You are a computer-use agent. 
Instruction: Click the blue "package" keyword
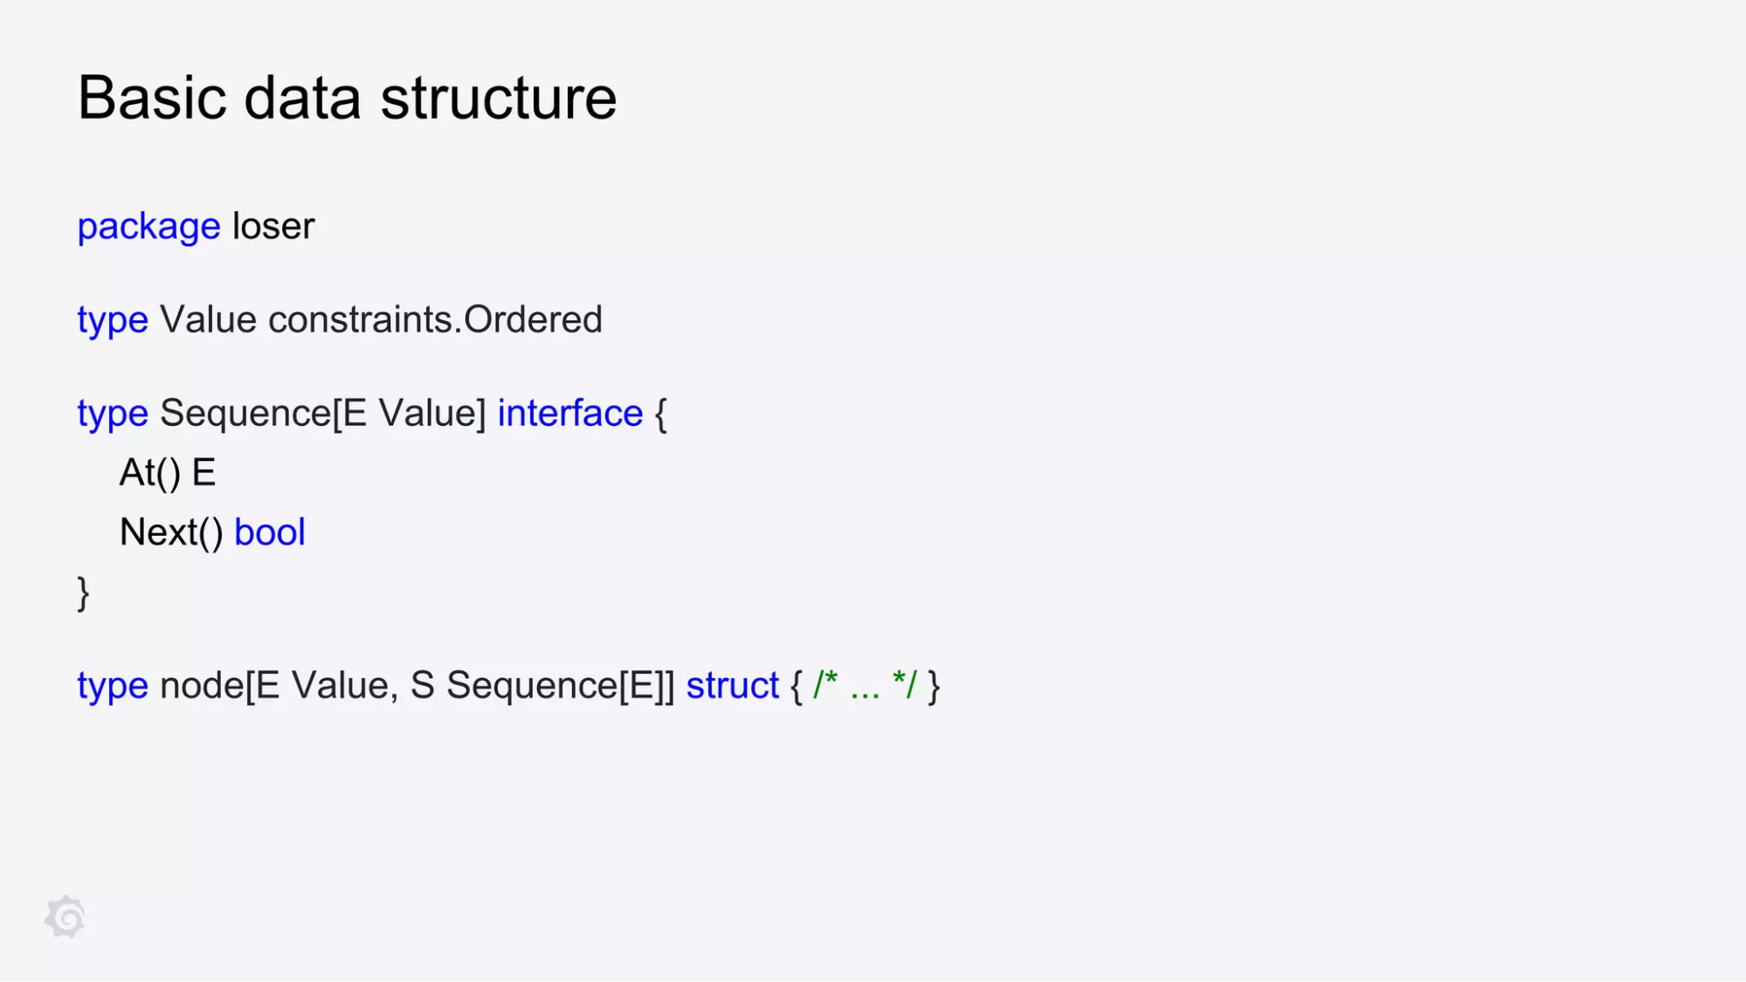click(148, 227)
